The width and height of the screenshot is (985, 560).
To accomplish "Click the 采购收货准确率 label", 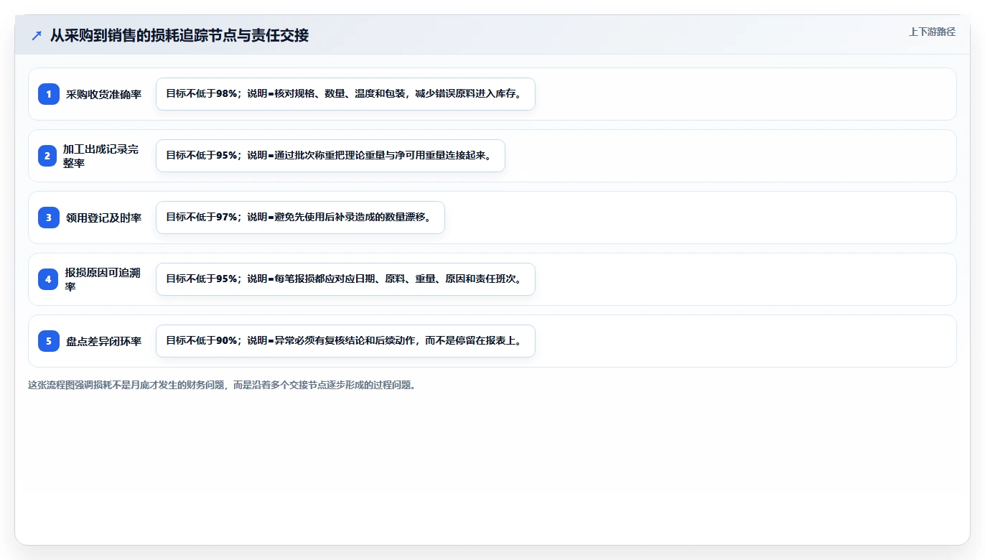I will (x=104, y=94).
